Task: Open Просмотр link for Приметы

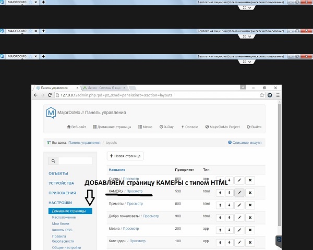Action: (135, 204)
